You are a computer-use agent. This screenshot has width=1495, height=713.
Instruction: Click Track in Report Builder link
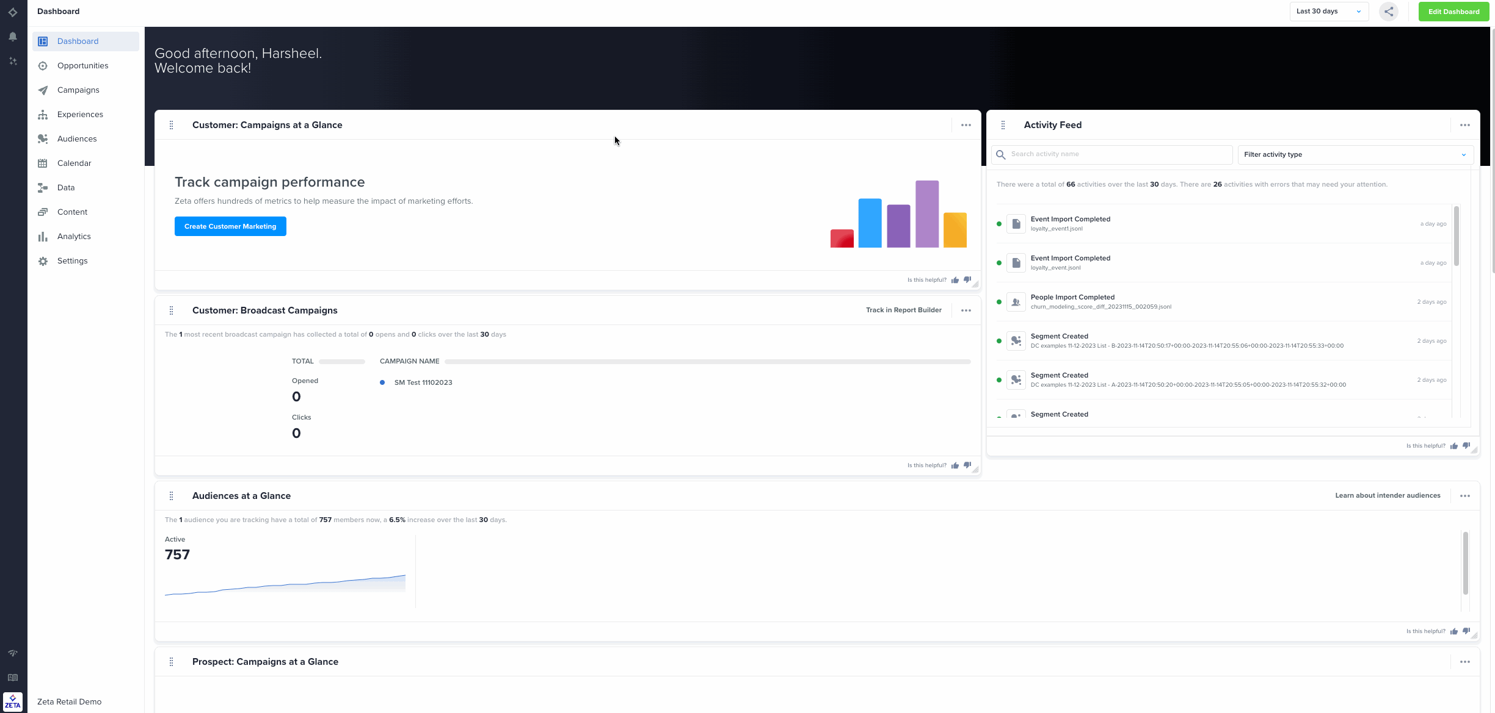click(x=903, y=310)
